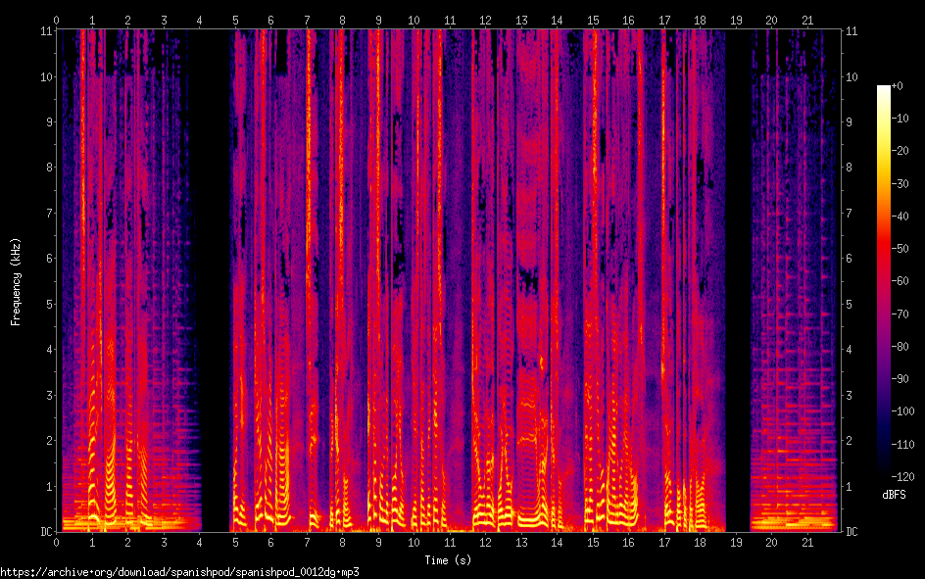Click the 'DC' label on the left frequency axis

46,532
